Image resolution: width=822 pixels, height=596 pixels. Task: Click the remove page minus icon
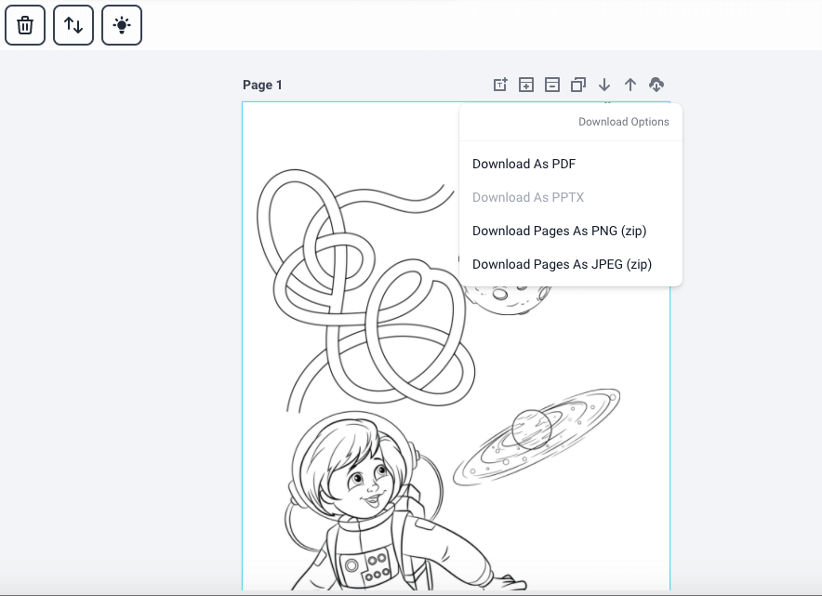552,85
